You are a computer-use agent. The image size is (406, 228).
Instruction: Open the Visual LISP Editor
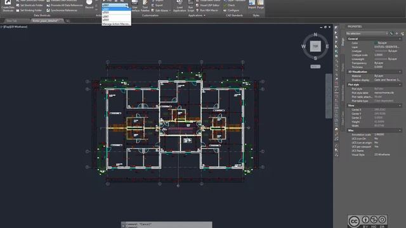click(x=210, y=5)
